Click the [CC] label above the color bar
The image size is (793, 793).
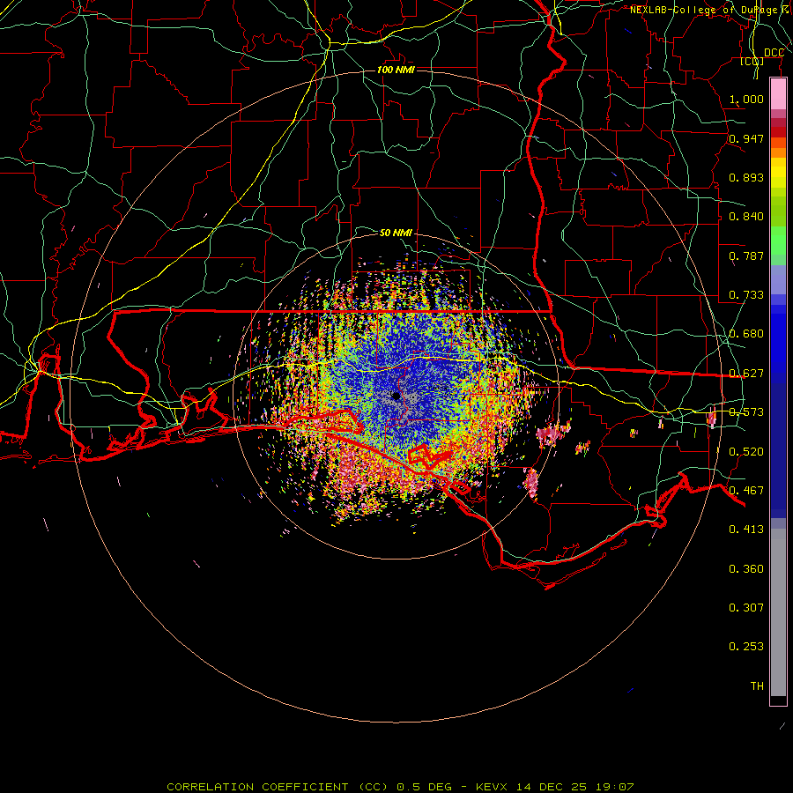click(752, 61)
